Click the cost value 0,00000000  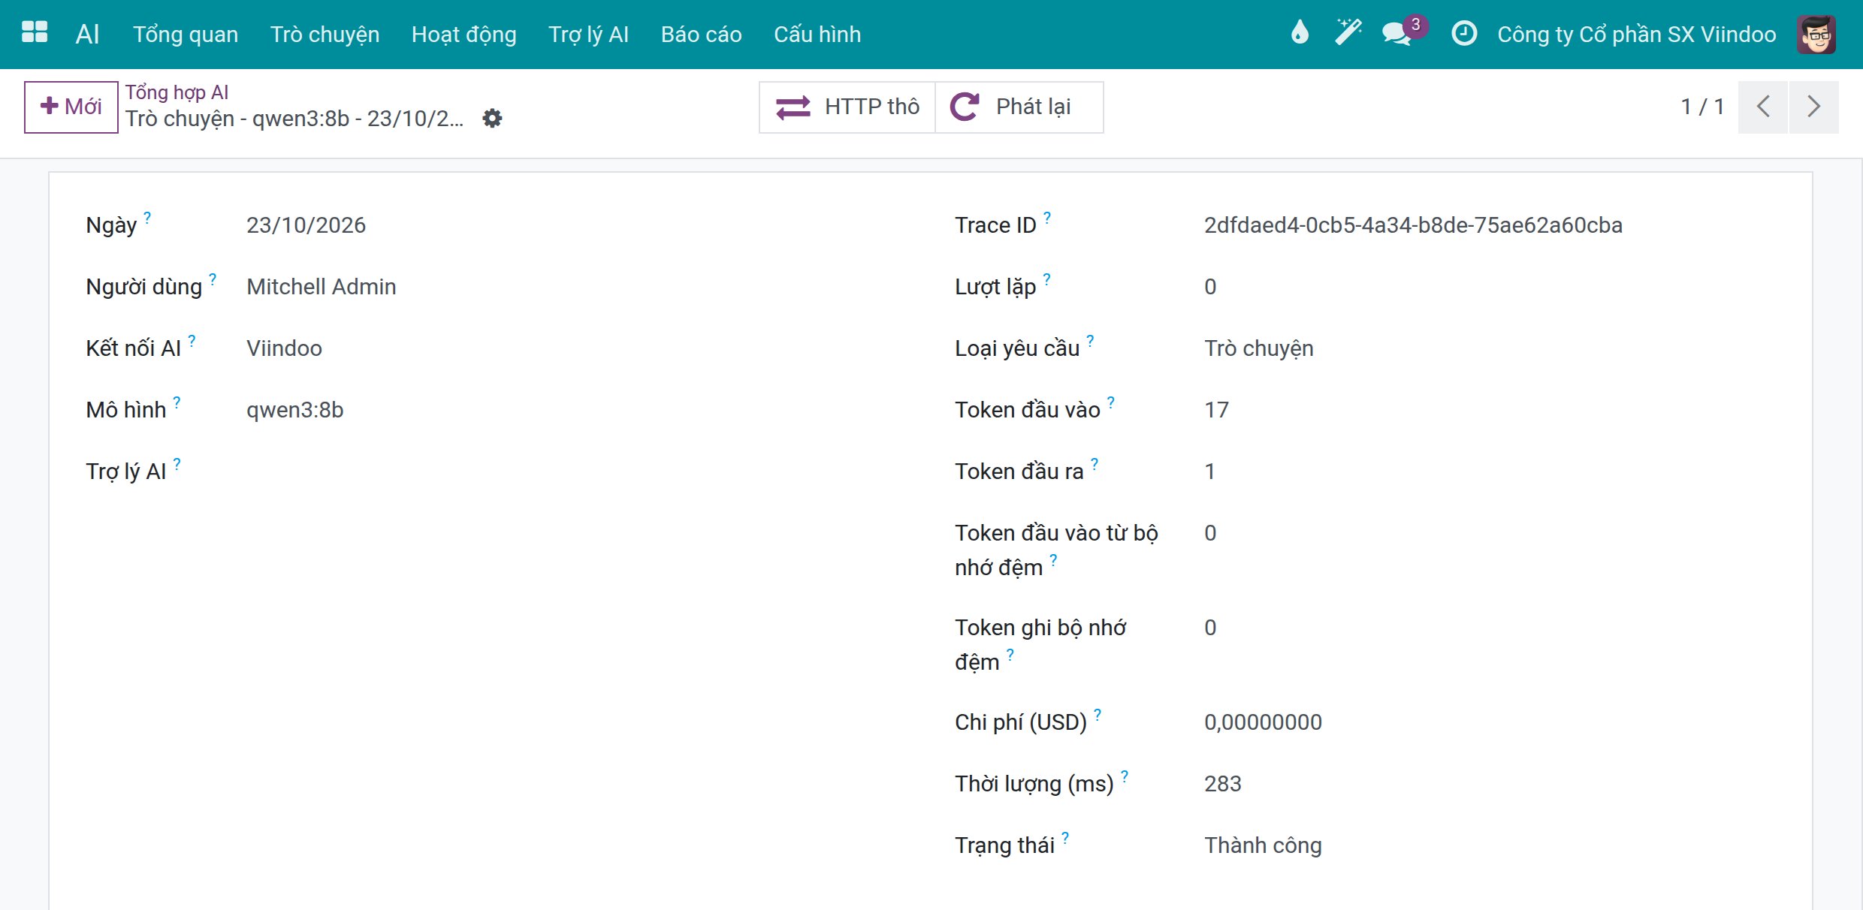click(x=1263, y=722)
